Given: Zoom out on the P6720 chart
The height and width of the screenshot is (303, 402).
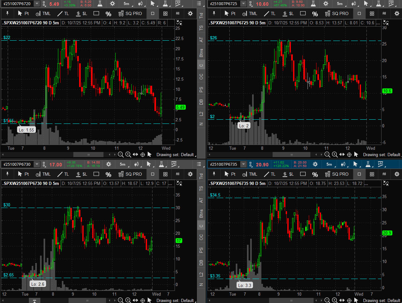Looking at the screenshot, I should point(121,155).
